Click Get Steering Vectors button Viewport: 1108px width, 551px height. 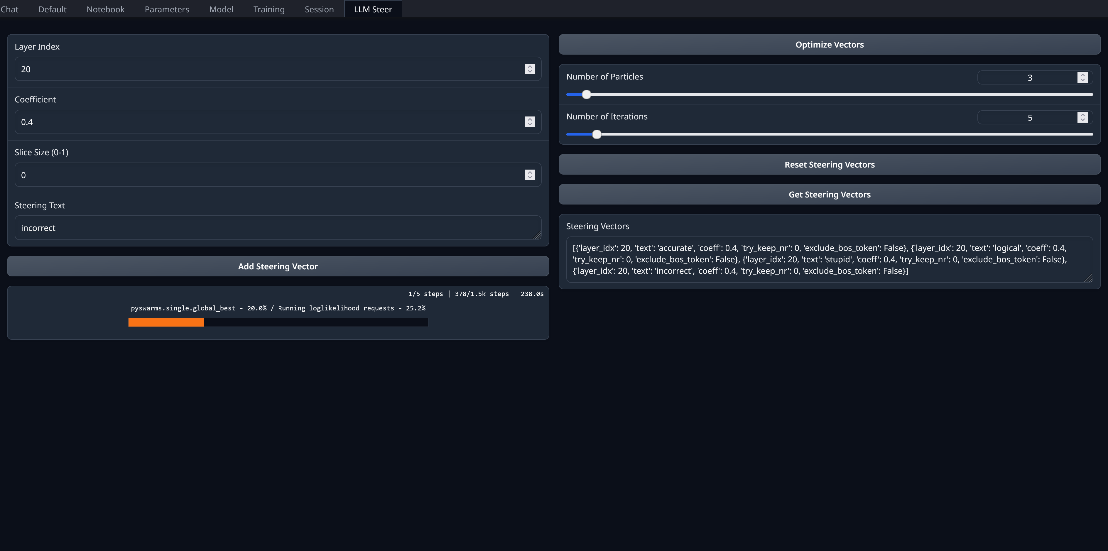point(829,195)
